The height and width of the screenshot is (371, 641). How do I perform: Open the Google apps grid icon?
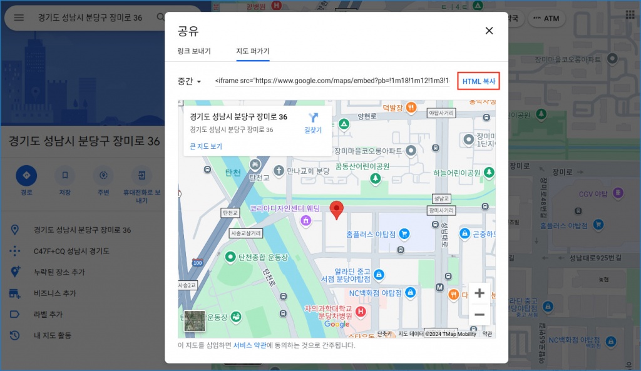click(630, 14)
